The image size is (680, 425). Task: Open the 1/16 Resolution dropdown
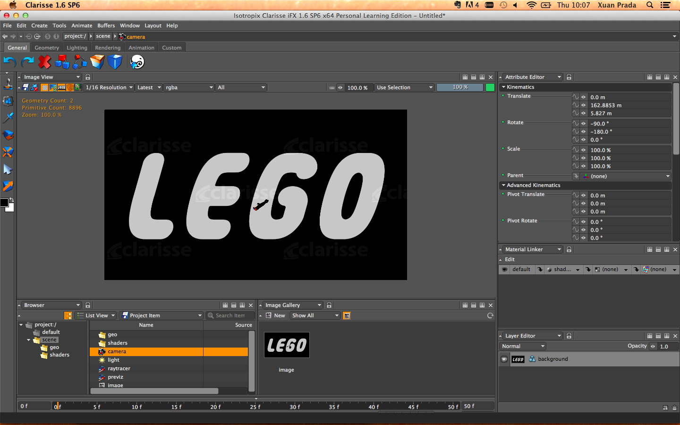point(109,87)
